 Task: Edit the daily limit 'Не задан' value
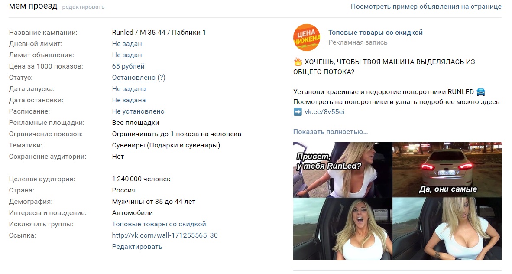pyautogui.click(x=126, y=44)
